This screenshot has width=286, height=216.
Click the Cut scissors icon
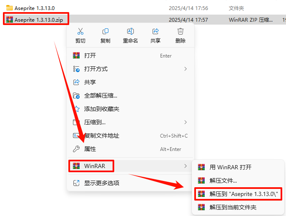[80, 31]
